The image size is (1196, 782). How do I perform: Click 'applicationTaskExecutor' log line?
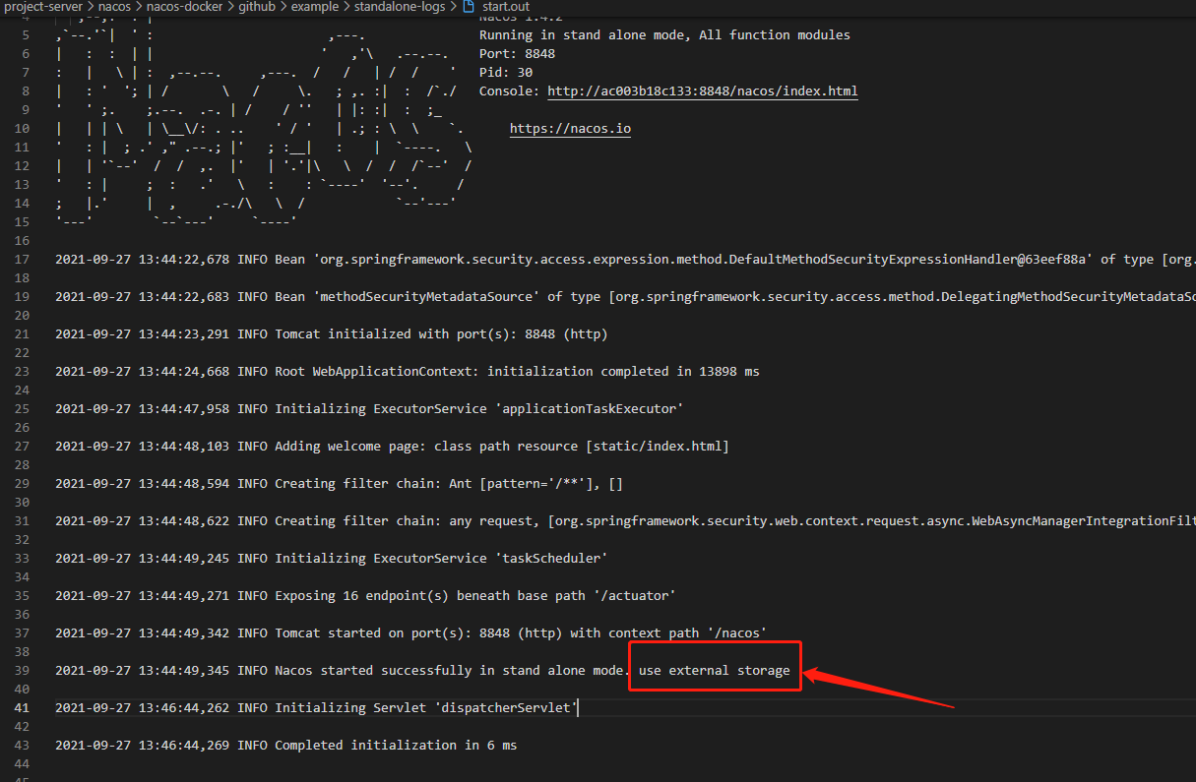[369, 409]
